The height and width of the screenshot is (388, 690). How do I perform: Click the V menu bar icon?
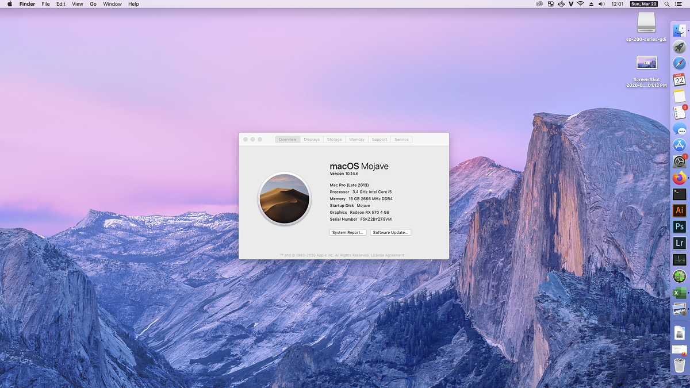pos(570,4)
